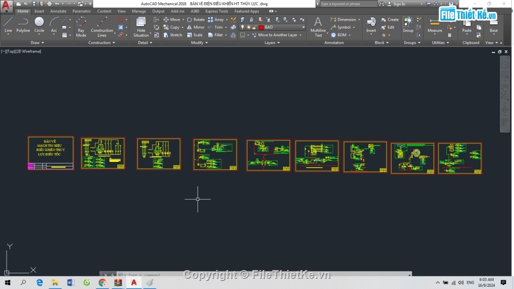This screenshot has height=289, width=514.
Task: Select the Arc tool
Action: (54, 25)
